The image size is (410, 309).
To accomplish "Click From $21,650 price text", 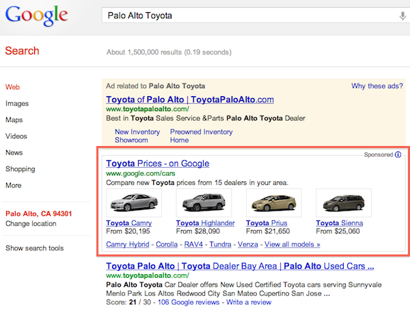I will (x=268, y=231).
